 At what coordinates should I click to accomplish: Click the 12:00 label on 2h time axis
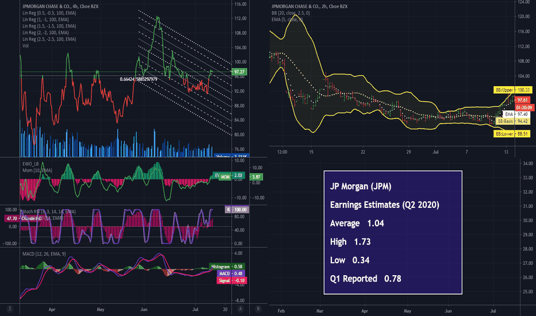pos(282,152)
